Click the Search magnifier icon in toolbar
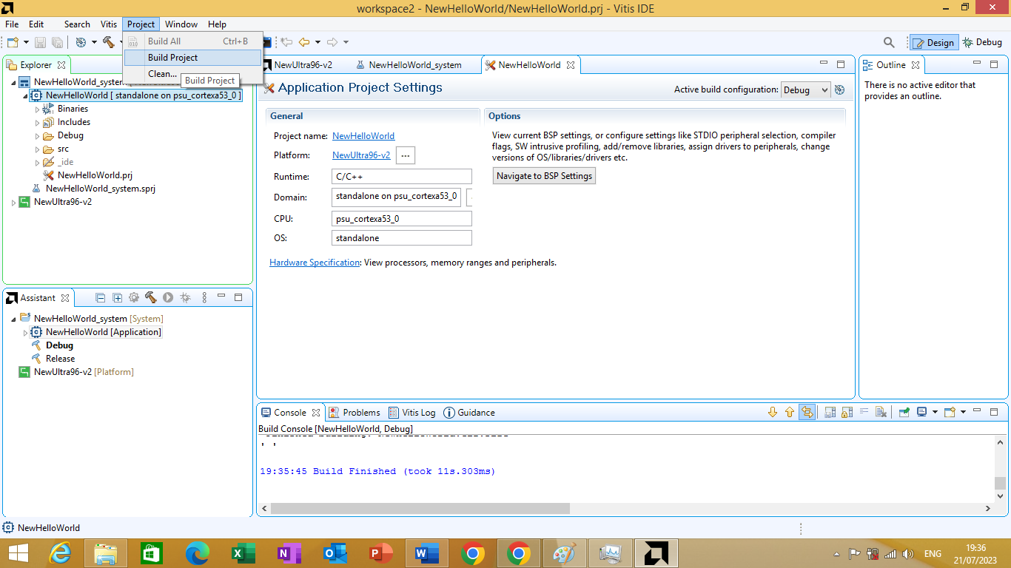This screenshot has width=1011, height=568. 890,42
